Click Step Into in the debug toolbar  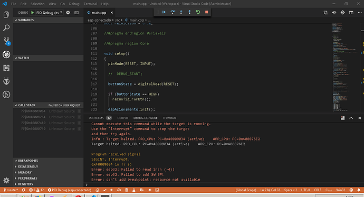(x=181, y=12)
